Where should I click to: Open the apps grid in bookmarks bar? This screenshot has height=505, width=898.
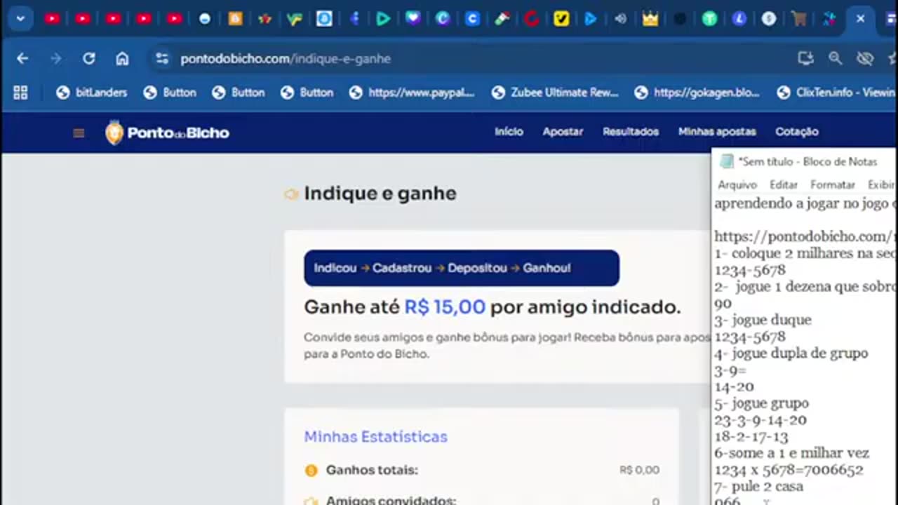click(20, 93)
